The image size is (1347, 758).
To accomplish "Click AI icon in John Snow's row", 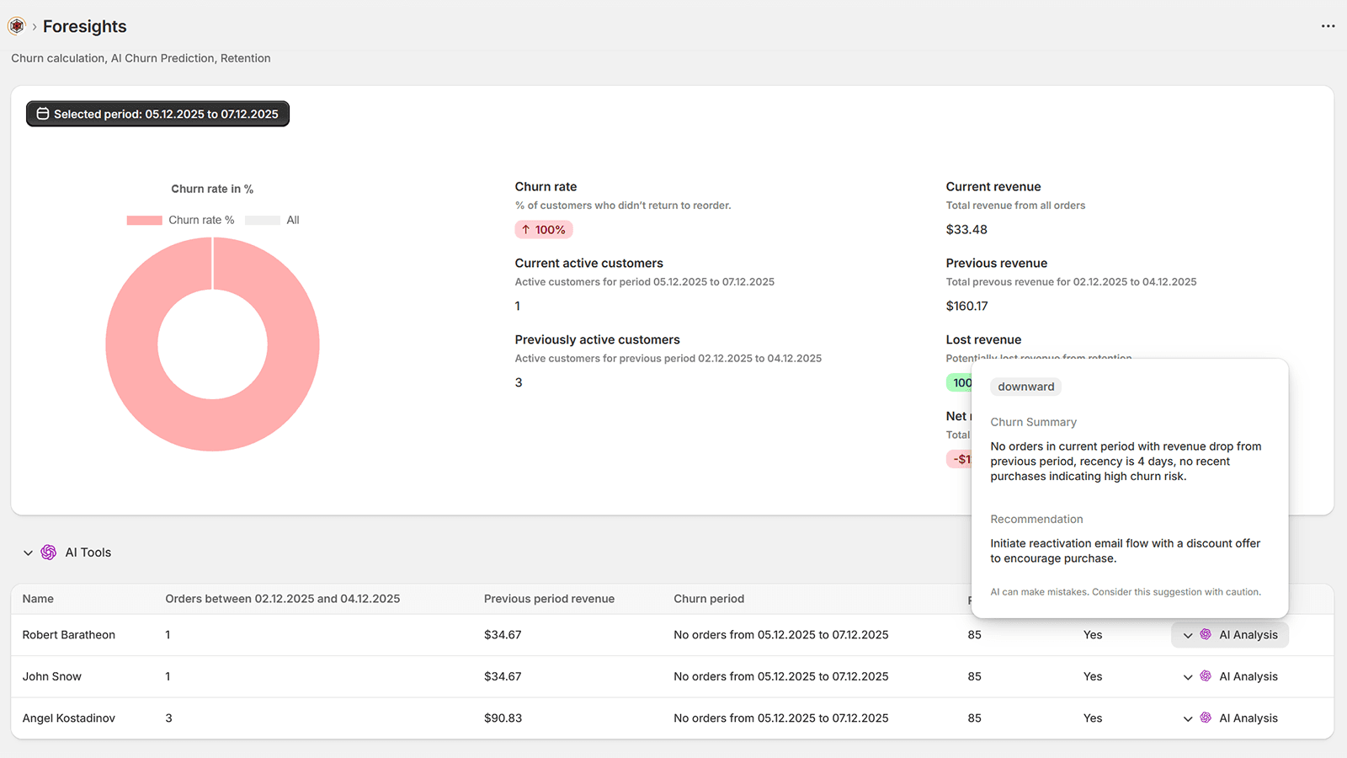I will click(1206, 676).
